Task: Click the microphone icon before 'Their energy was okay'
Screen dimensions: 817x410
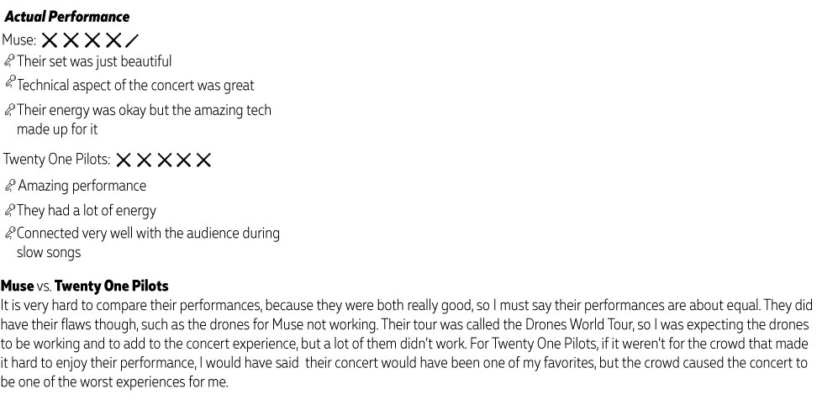Action: [9, 109]
